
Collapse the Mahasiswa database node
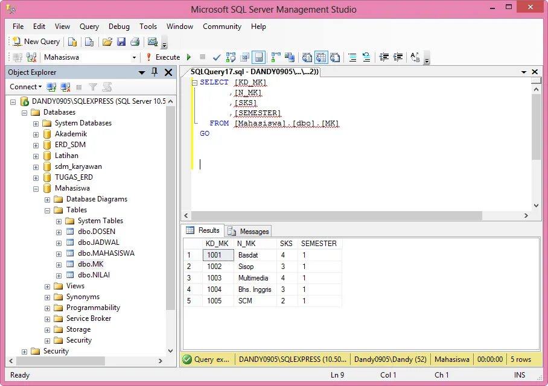tap(36, 189)
